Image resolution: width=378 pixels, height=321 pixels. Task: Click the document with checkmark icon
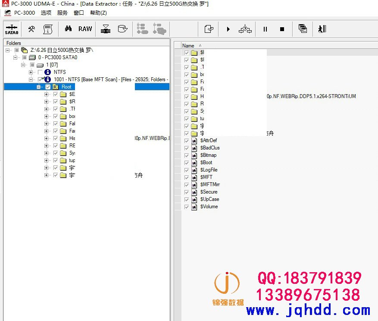coord(209,29)
